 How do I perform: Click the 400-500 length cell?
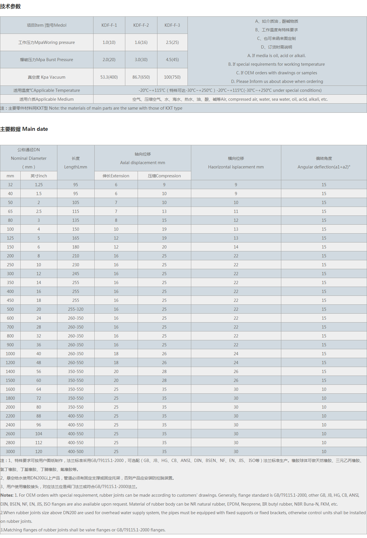coord(76,452)
